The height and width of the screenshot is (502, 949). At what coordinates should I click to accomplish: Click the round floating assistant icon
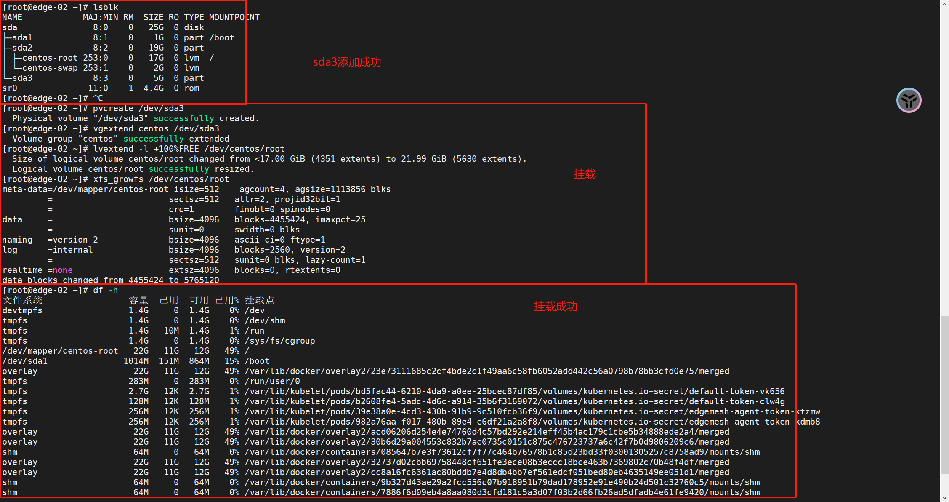[909, 100]
